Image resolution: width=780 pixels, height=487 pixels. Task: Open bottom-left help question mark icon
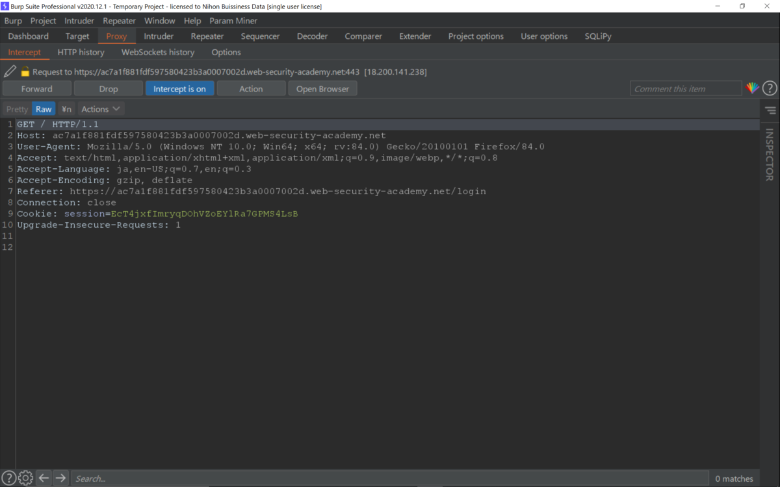(x=8, y=479)
